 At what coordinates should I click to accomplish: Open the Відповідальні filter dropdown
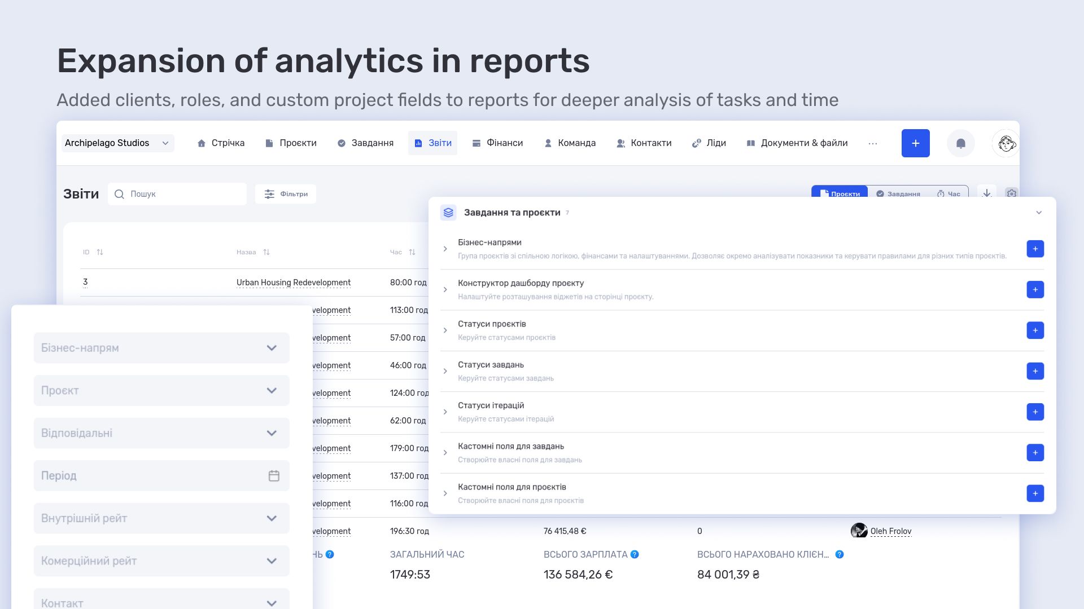pos(161,433)
